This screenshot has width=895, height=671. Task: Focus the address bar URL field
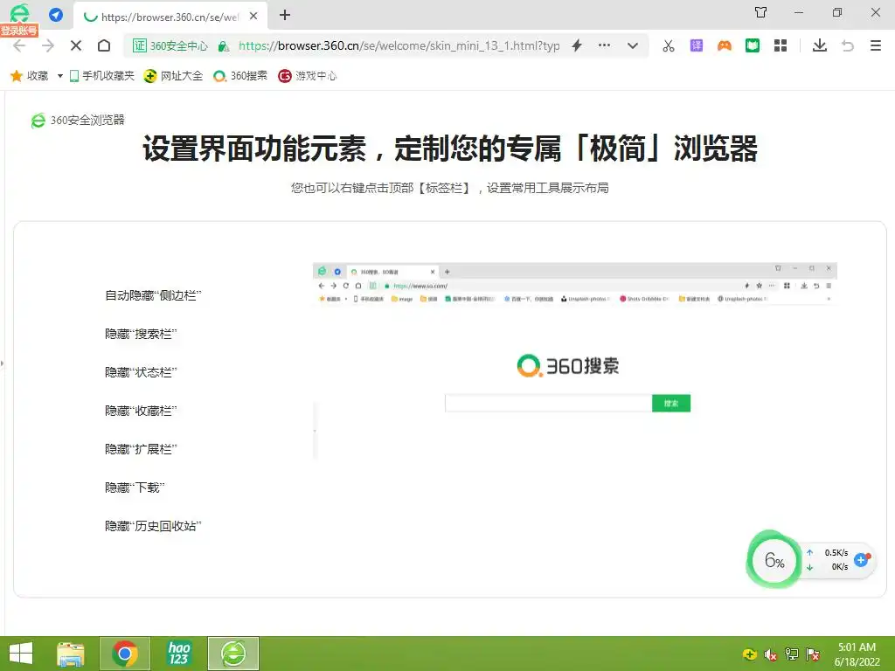pyautogui.click(x=399, y=45)
